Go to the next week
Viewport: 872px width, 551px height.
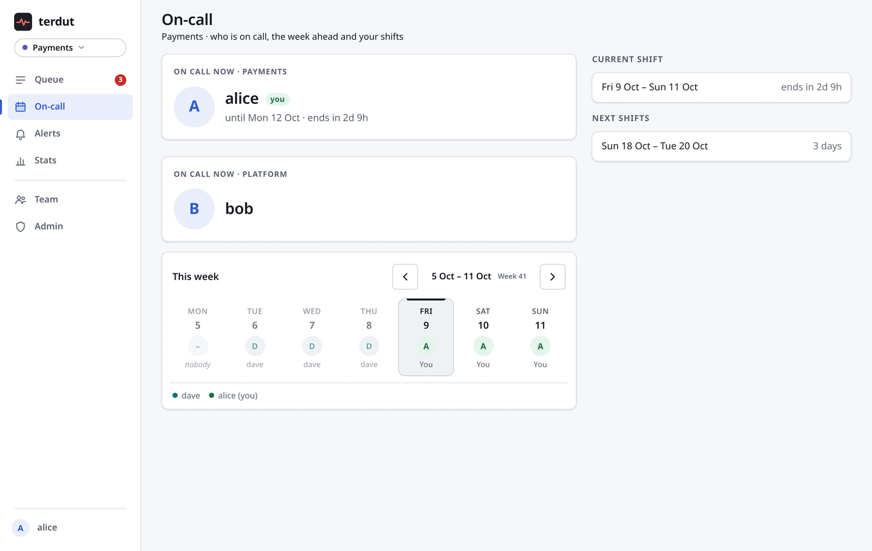[553, 277]
